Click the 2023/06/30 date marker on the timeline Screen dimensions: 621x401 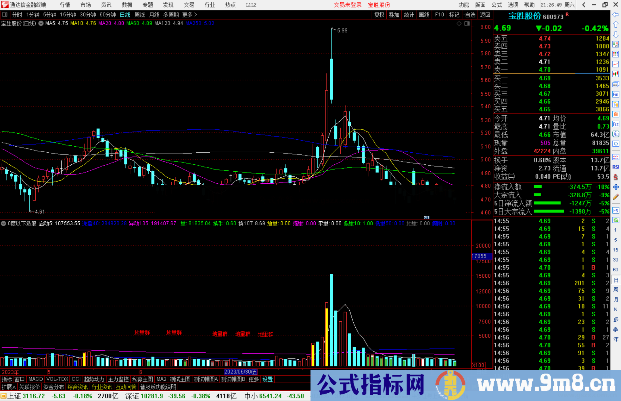[x=241, y=372]
